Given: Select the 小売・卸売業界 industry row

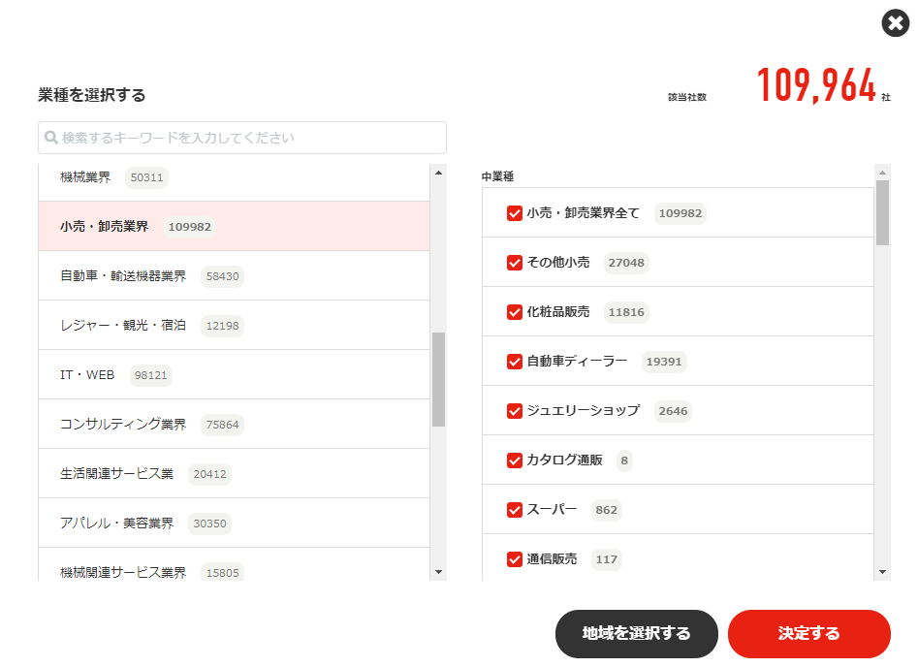Looking at the screenshot, I should [235, 226].
